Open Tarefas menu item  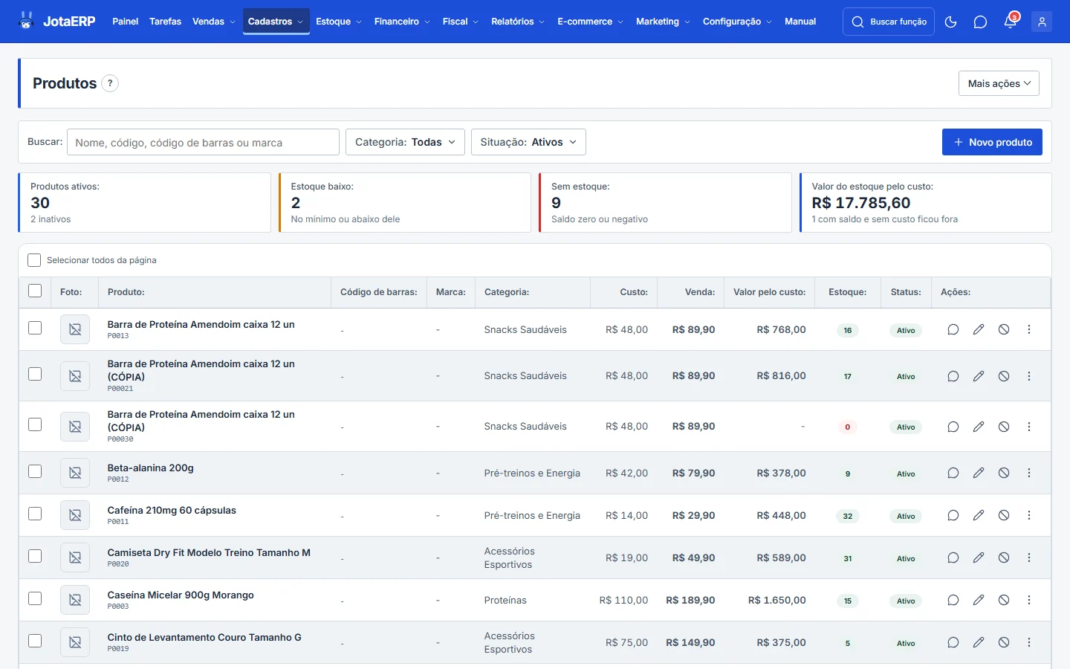point(165,22)
